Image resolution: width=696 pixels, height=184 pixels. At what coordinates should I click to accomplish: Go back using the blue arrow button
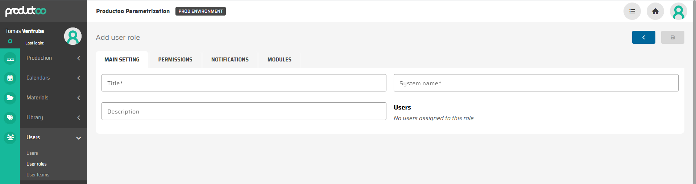click(643, 37)
